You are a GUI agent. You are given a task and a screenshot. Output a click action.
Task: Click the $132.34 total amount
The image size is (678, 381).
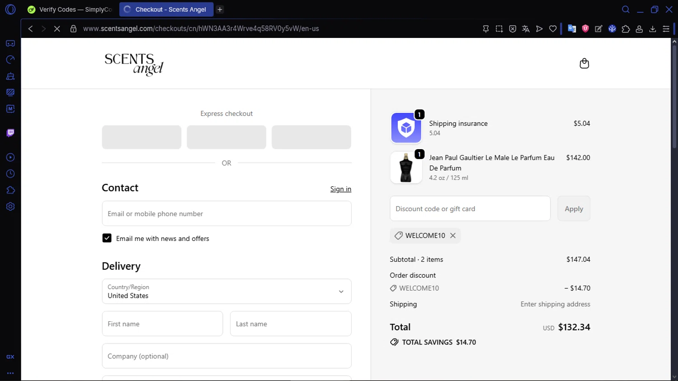click(x=574, y=327)
